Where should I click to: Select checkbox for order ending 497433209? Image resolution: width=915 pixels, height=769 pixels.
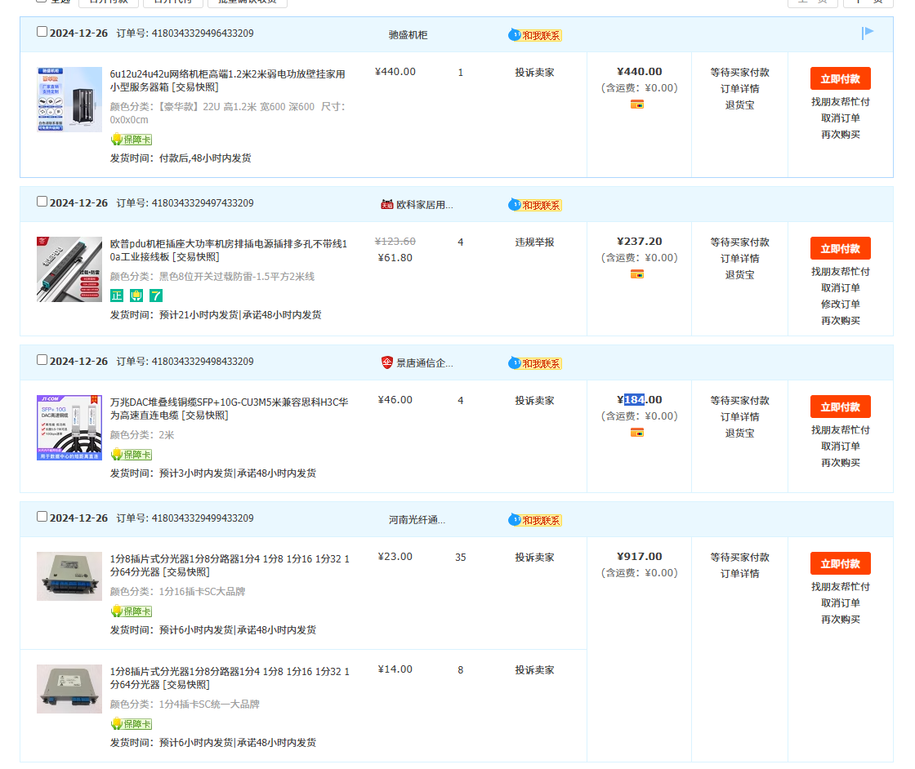[x=42, y=202]
